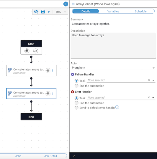This screenshot has height=159, width=157.
Task: Switch to the Variables tab
Action: pos(113,11)
